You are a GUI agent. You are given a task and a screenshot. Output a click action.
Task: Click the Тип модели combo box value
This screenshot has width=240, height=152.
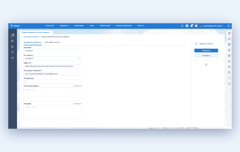pos(51,58)
